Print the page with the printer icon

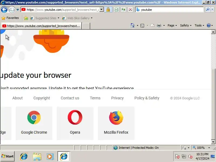pos(159,25)
